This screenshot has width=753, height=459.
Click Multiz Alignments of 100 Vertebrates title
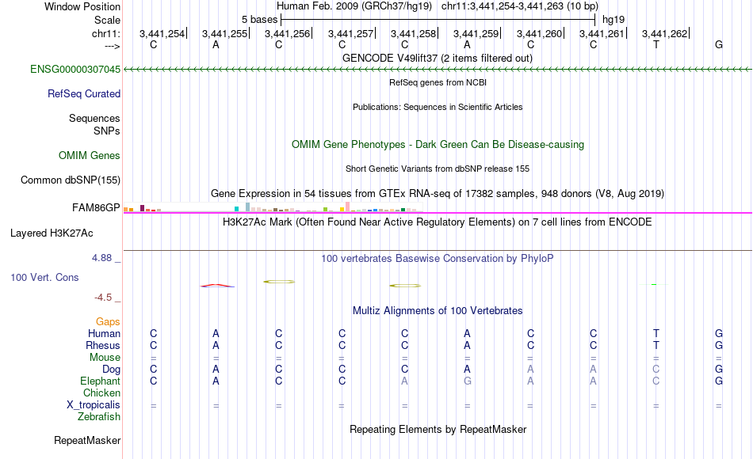tap(438, 311)
